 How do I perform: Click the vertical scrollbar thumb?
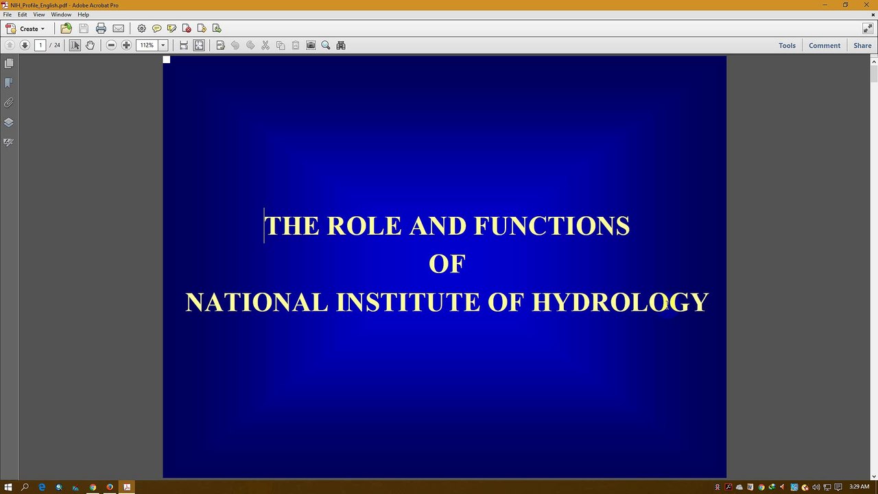(x=874, y=73)
